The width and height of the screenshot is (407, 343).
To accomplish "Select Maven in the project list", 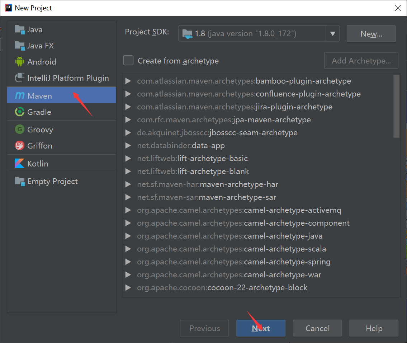I will (39, 96).
